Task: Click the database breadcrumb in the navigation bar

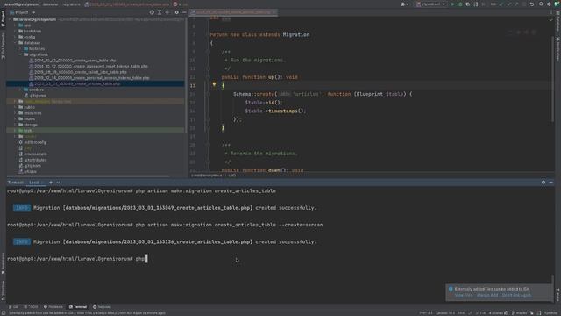Action: [51, 4]
